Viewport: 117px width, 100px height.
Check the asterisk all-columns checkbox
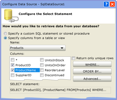pos(12,60)
